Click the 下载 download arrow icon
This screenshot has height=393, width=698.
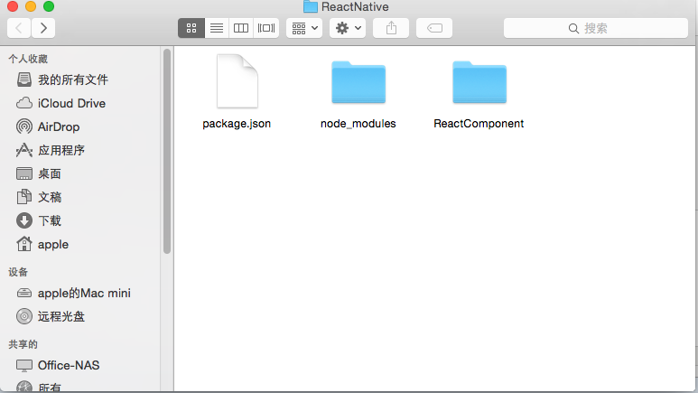(x=24, y=220)
